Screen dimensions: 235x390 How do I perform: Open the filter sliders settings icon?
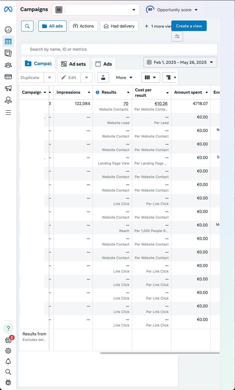177,36
